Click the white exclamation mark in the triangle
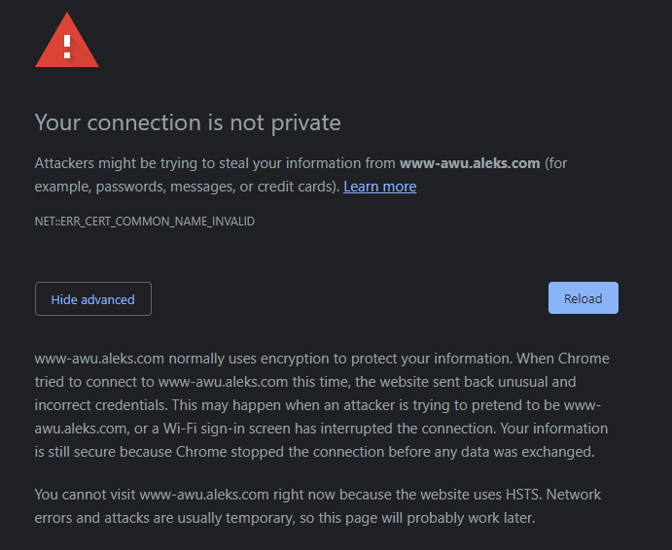Viewport: 672px width, 550px height. 67,45
